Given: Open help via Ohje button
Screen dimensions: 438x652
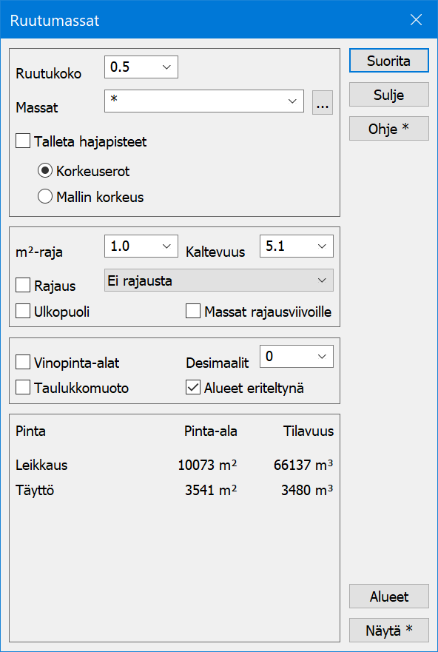Looking at the screenshot, I should tap(388, 128).
